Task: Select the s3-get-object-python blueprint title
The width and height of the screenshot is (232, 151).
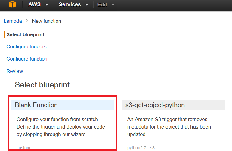Action: coord(155,105)
